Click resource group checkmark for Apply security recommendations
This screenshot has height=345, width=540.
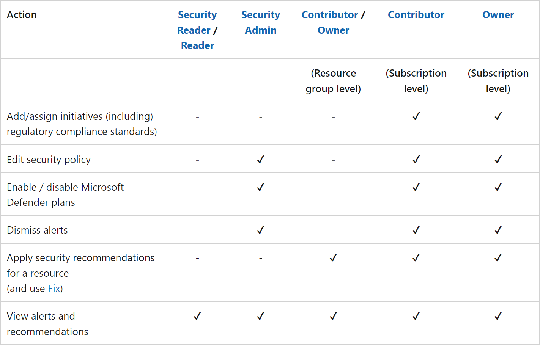point(333,258)
